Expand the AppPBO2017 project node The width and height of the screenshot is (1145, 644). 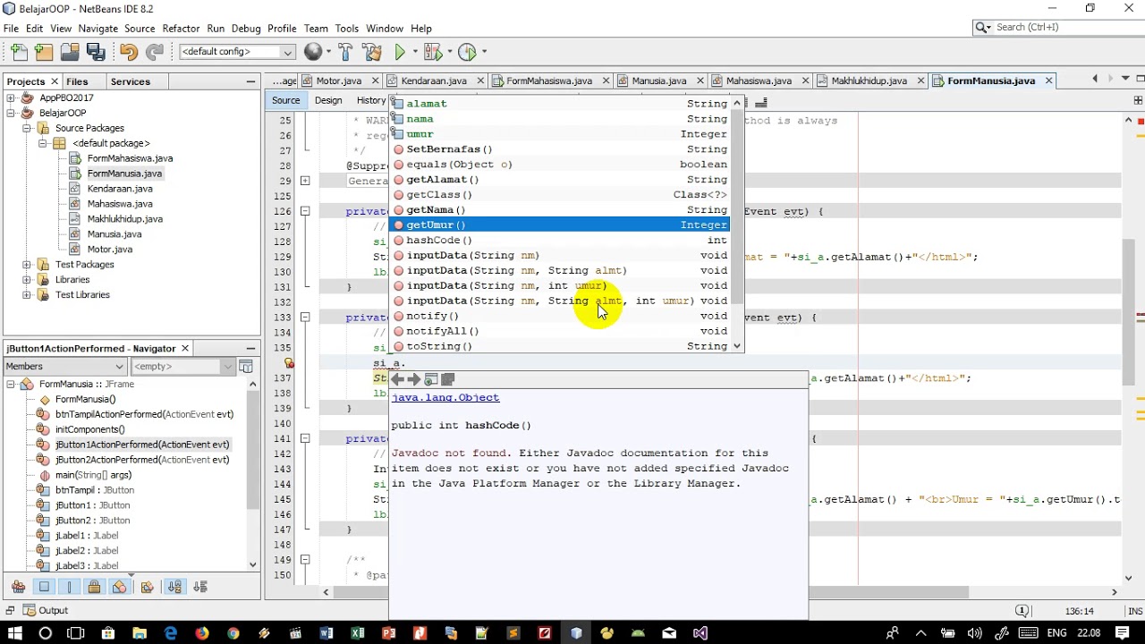click(x=11, y=97)
